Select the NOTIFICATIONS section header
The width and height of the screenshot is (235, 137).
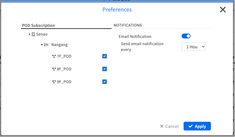point(128,25)
